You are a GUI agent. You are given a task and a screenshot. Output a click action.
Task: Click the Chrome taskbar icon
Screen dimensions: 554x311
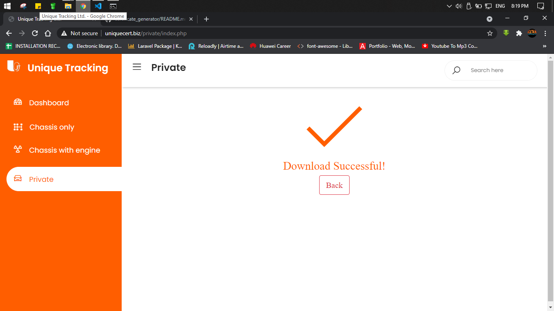83,6
